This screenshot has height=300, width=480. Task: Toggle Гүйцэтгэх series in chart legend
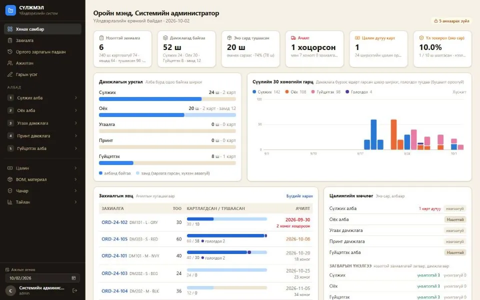pyautogui.click(x=325, y=92)
